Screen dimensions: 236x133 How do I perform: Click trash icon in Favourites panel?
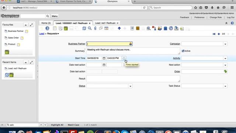[x=7, y=52]
